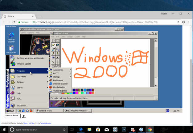Switch to 3D Pinball taskbar button
The width and height of the screenshot is (193, 133).
[78, 111]
